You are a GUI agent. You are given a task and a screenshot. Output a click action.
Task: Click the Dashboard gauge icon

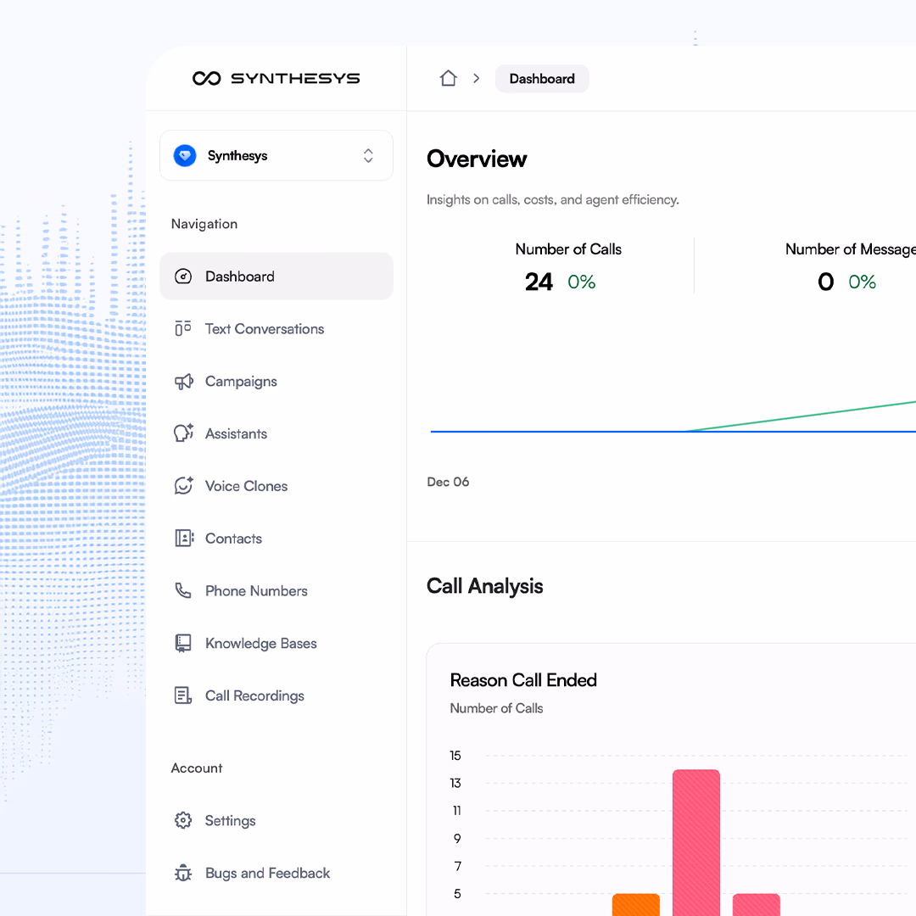(x=183, y=276)
